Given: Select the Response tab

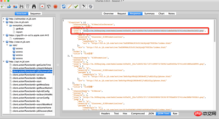Looking at the screenshot, I should (135, 13).
